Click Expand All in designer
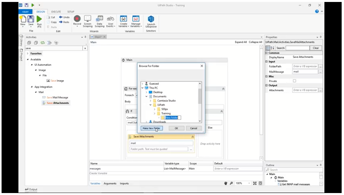Image resolution: width=344 pixels, height=195 pixels. pos(241,42)
